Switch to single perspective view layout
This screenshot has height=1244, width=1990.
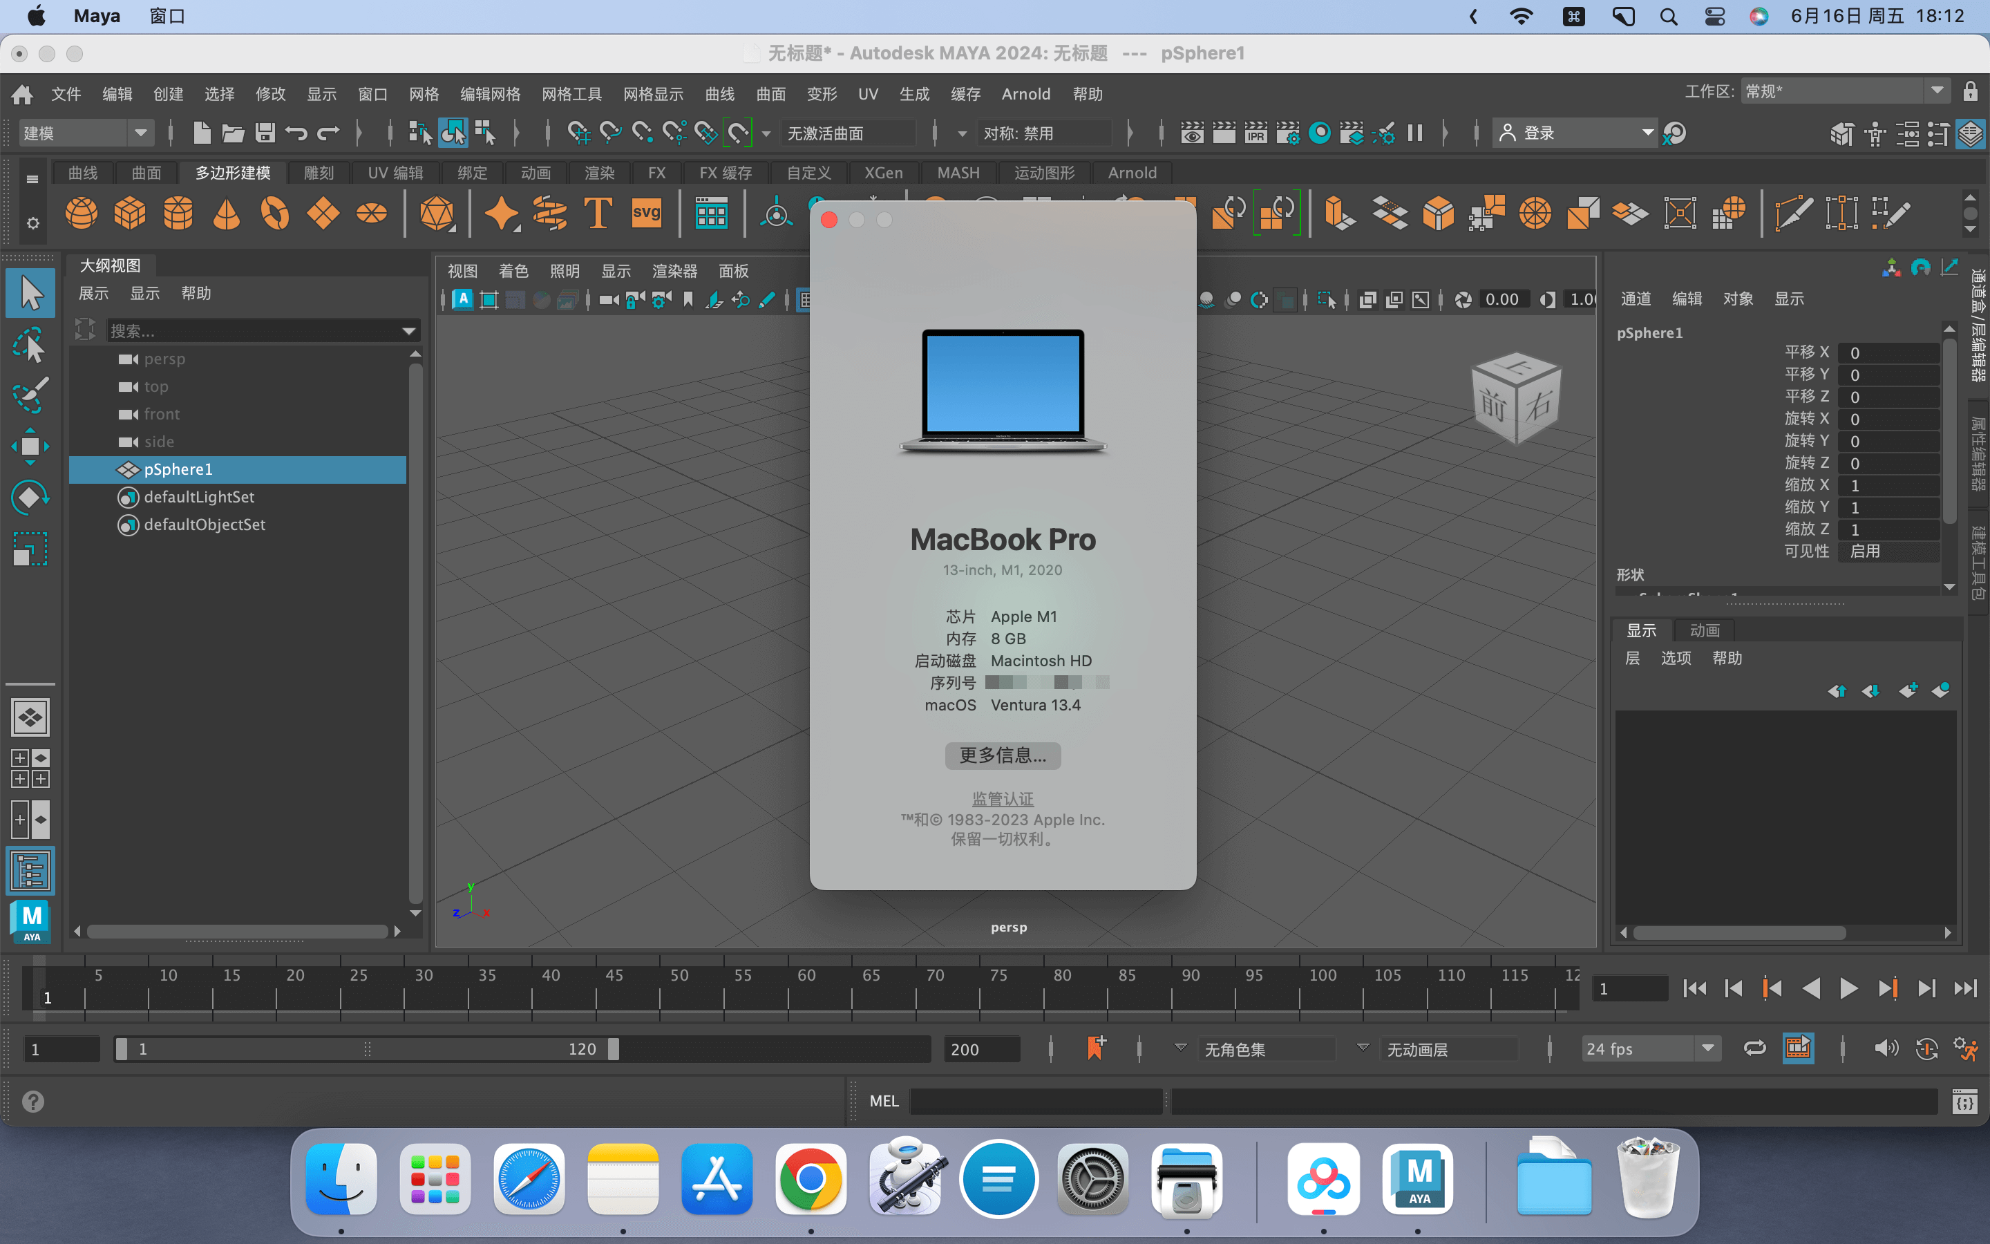(30, 717)
